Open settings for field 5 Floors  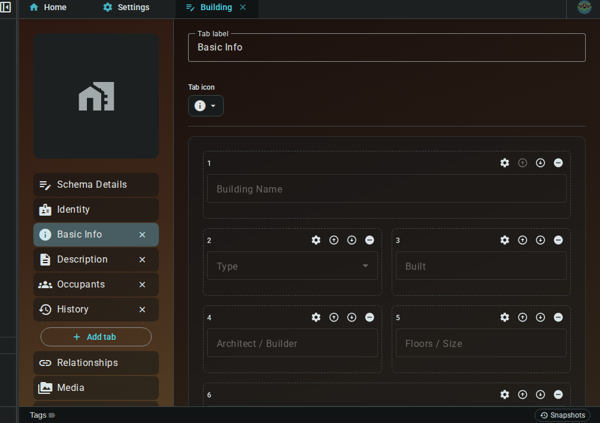505,317
